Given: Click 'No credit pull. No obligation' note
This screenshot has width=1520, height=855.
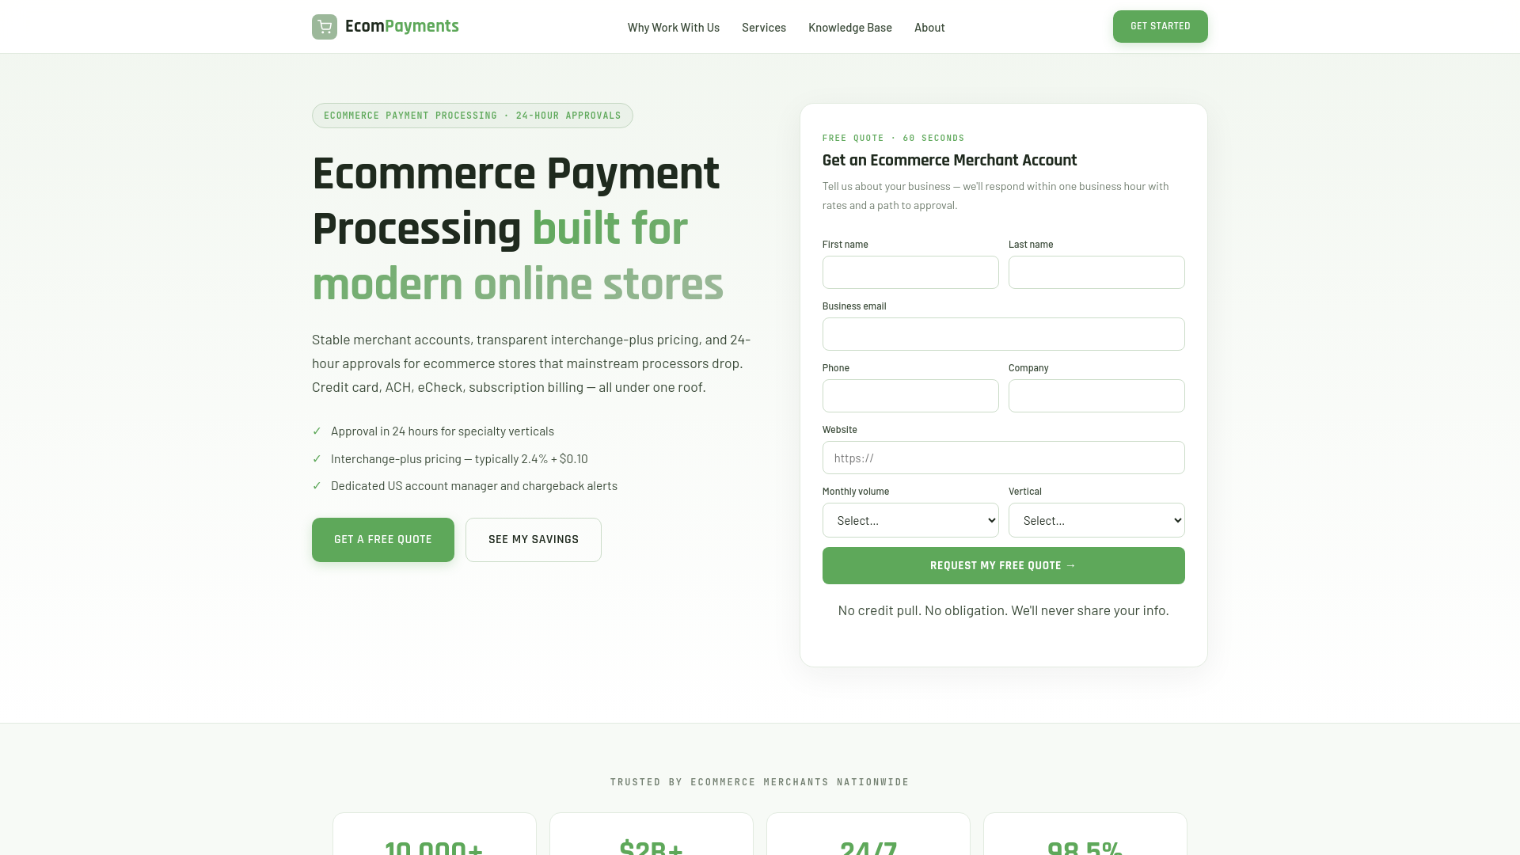Looking at the screenshot, I should click(x=1004, y=610).
